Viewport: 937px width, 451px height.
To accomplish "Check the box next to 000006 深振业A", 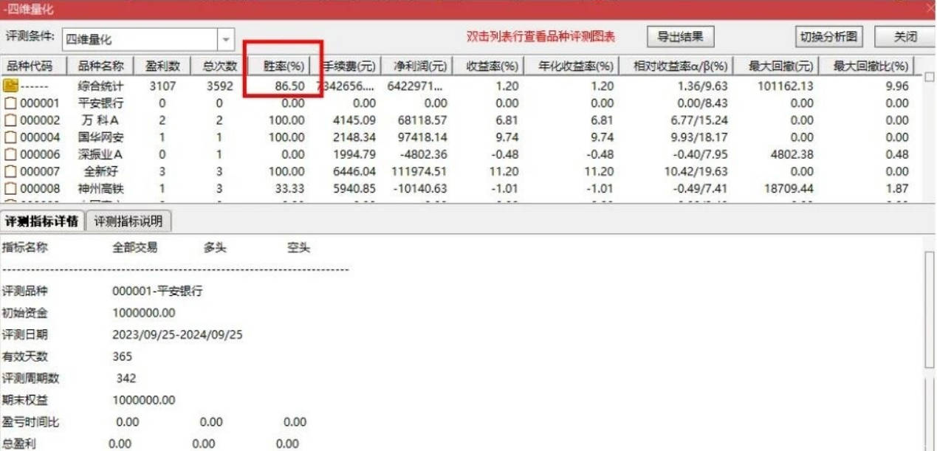I will (10, 154).
